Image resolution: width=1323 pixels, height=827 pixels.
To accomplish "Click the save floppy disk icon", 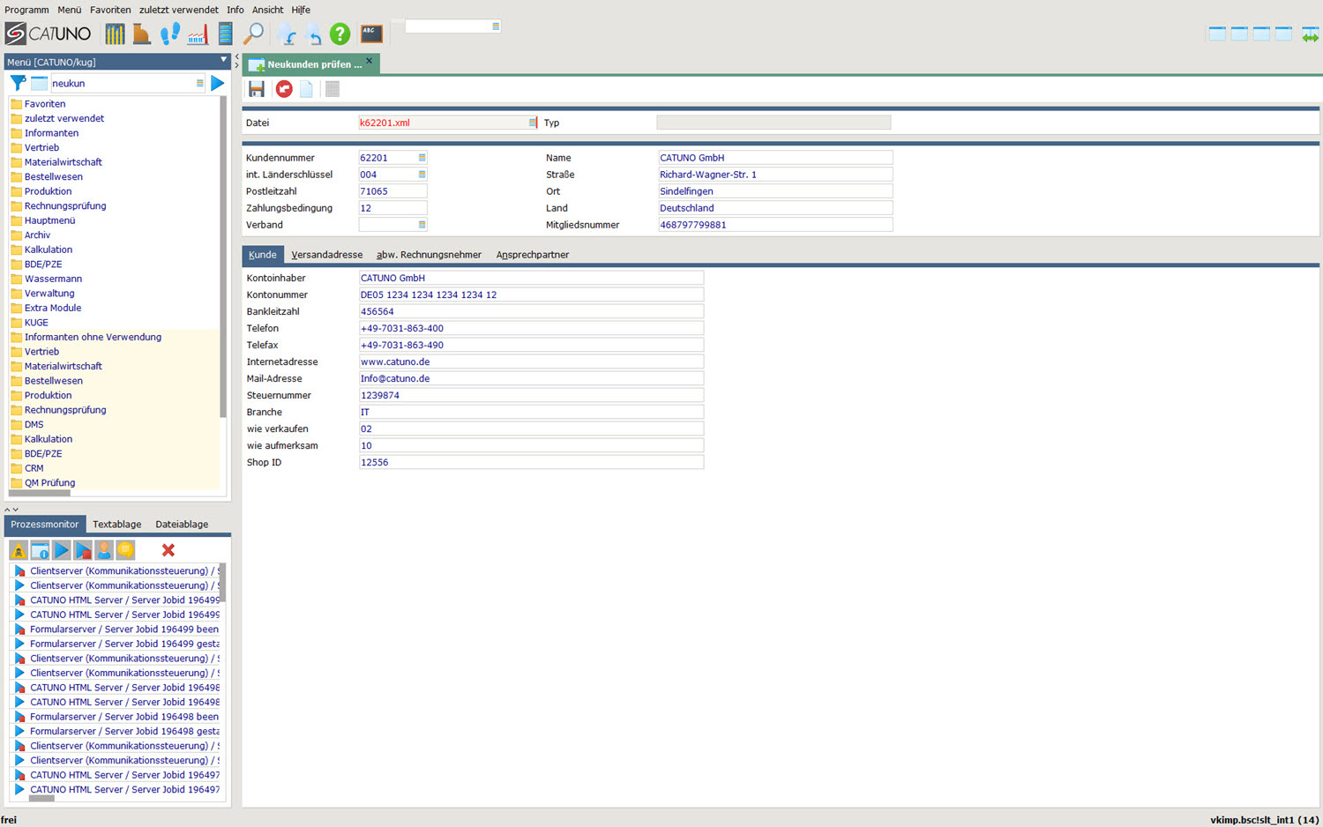I will click(x=257, y=89).
